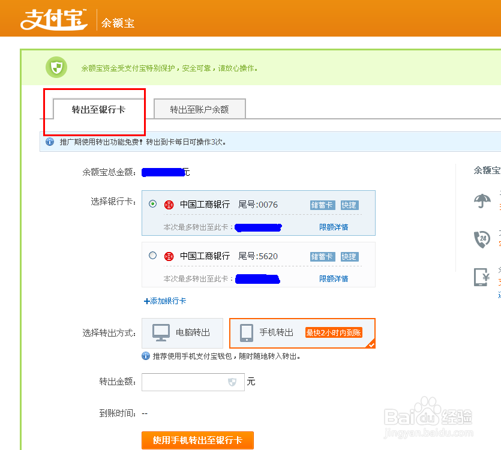Viewport: 501px width, 450px height.
Task: Click the 推广期使用转出功能免费 notice text
Action: [143, 142]
